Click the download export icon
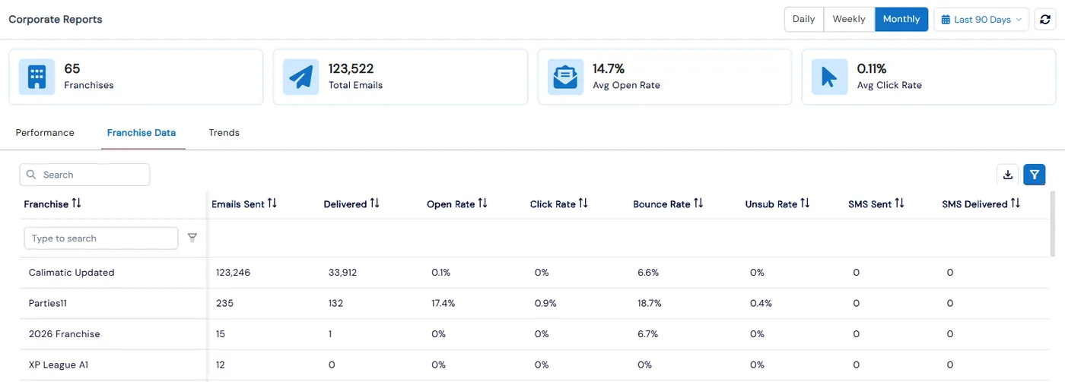This screenshot has height=382, width=1065. pos(1008,175)
